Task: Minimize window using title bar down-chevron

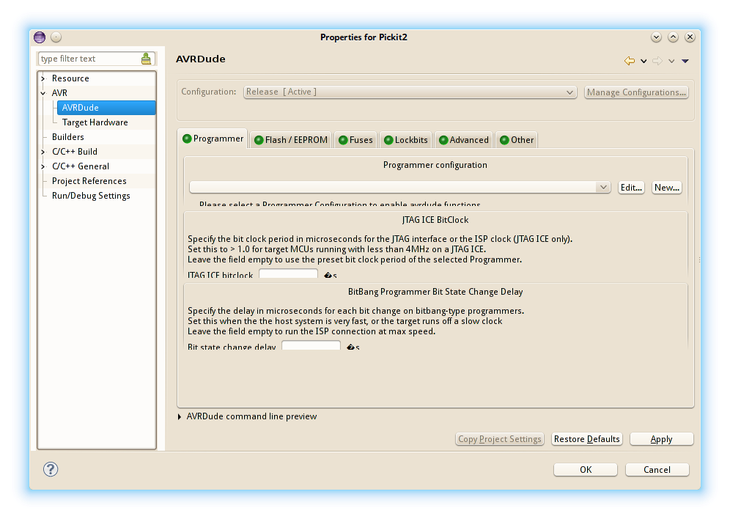Action: [657, 37]
